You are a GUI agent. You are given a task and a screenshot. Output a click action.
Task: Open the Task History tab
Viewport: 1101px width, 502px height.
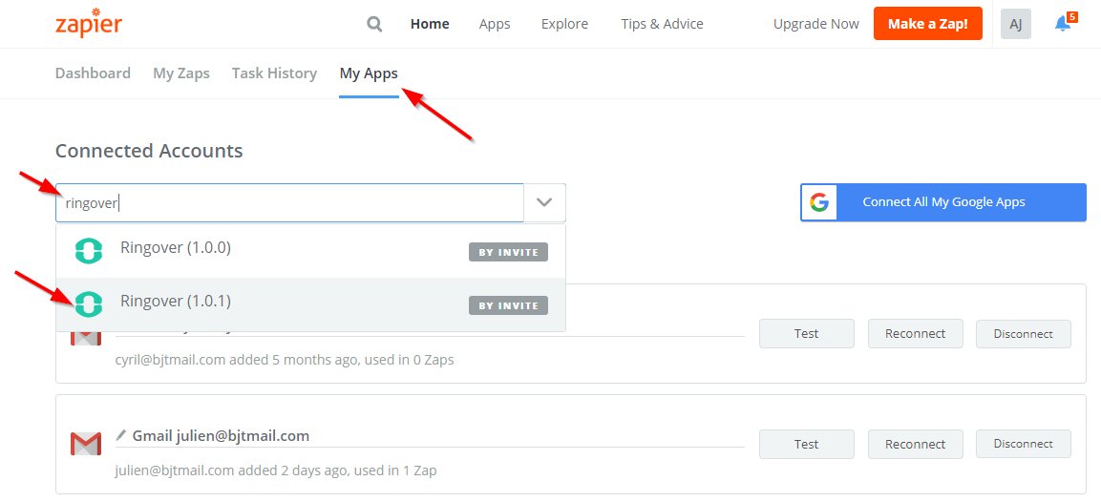click(x=275, y=73)
